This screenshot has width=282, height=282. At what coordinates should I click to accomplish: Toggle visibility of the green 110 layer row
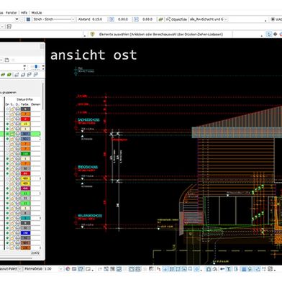(7, 154)
